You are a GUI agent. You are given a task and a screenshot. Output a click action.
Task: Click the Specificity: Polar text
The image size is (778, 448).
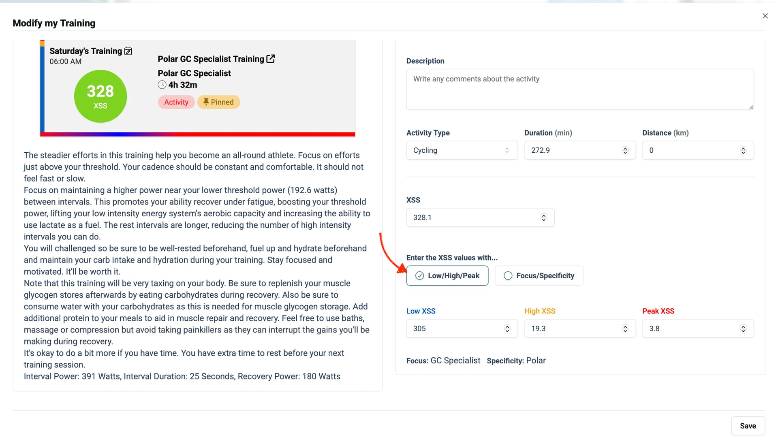click(516, 361)
